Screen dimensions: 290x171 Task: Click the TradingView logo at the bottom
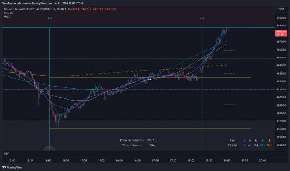[12, 167]
